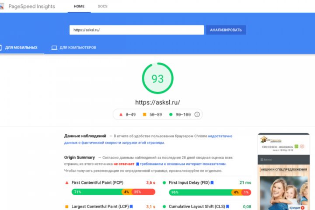The width and height of the screenshot is (315, 210).
Task: Click the green dot icon beside First Input Delay
Action: click(x=164, y=183)
